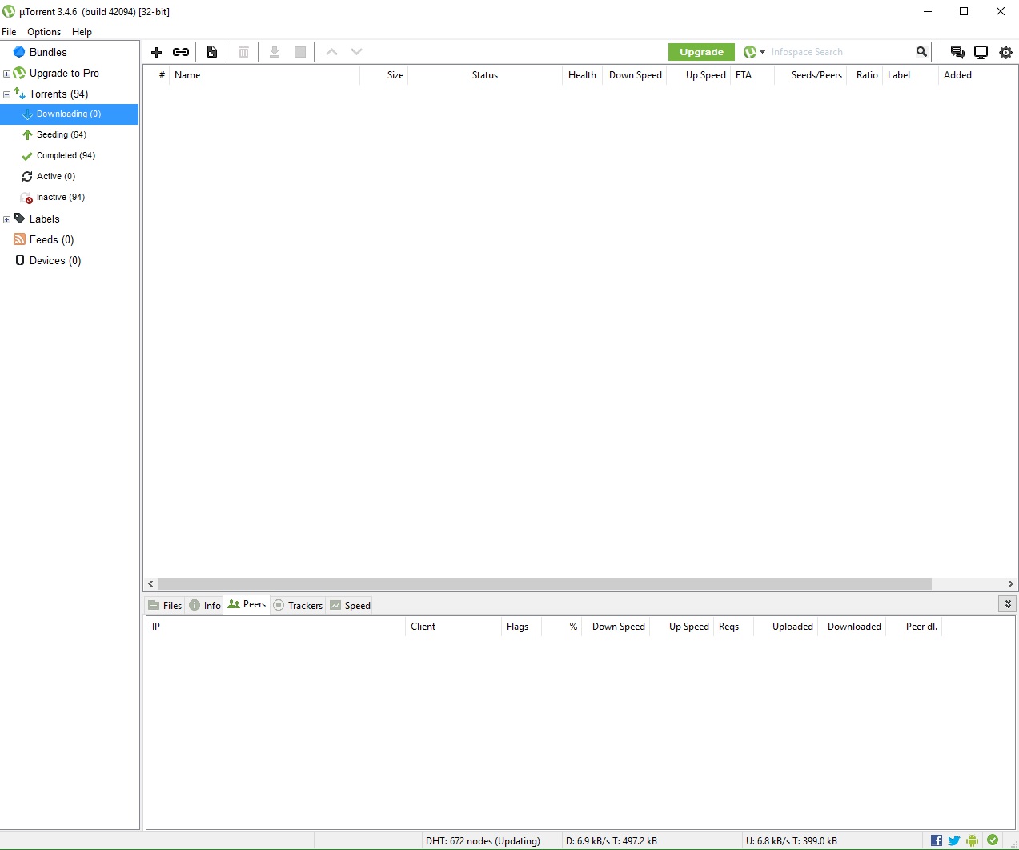Click the magnifier search icon
The height and width of the screenshot is (850, 1019).
[x=921, y=52]
